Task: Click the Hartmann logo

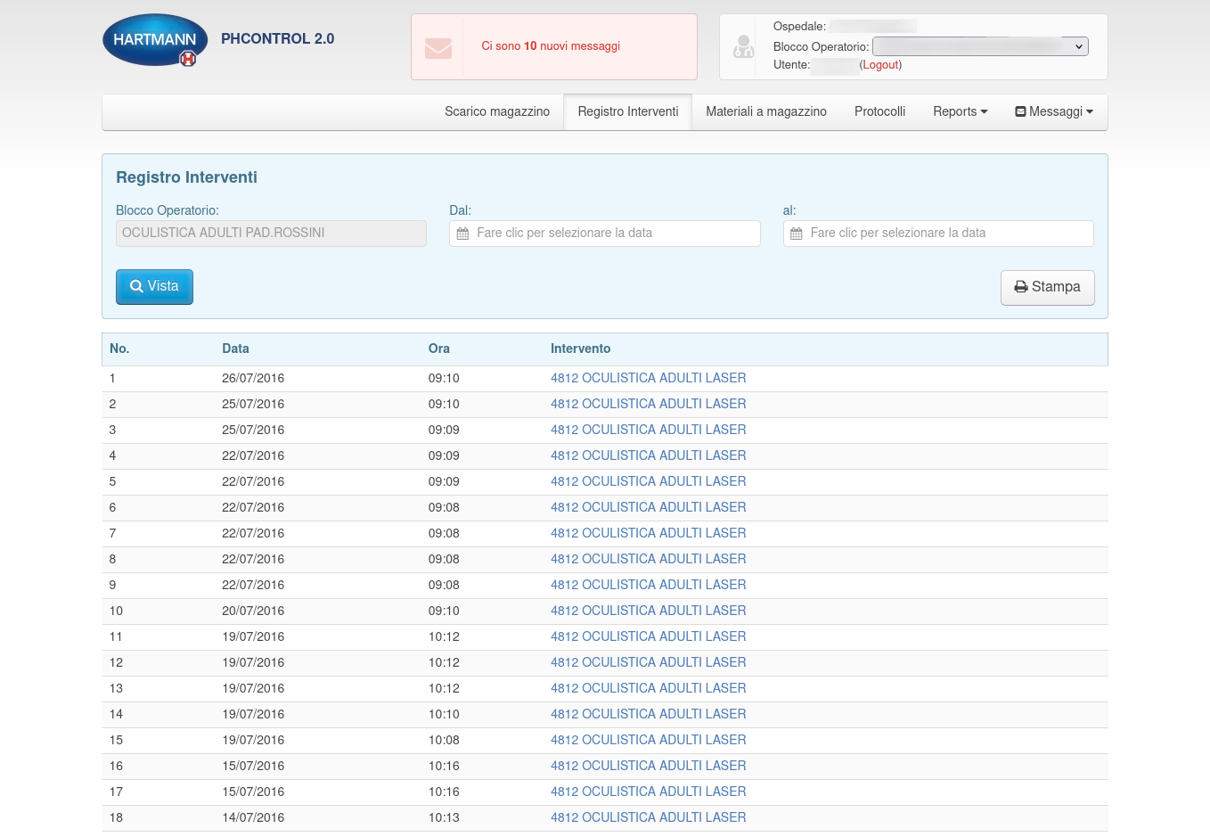Action: click(155, 40)
